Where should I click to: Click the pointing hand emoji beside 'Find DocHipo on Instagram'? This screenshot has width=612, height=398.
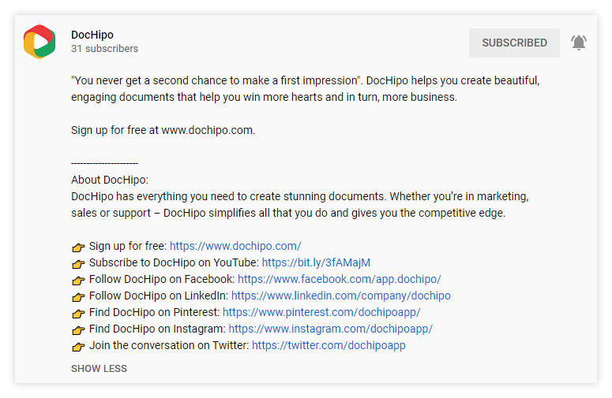click(x=78, y=330)
